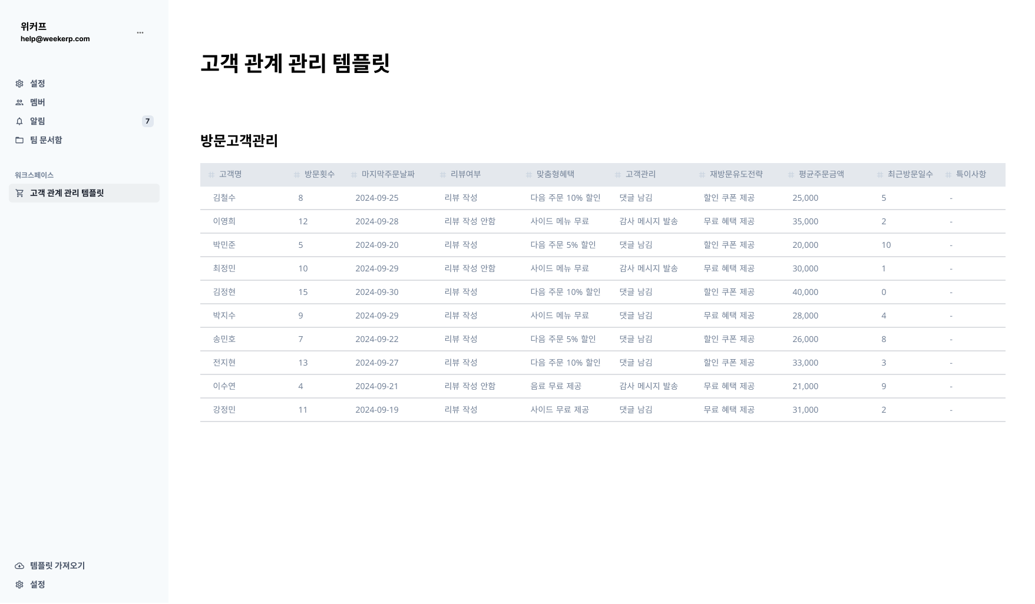
Task: Click the average order amount 40,000
Action: click(x=805, y=292)
